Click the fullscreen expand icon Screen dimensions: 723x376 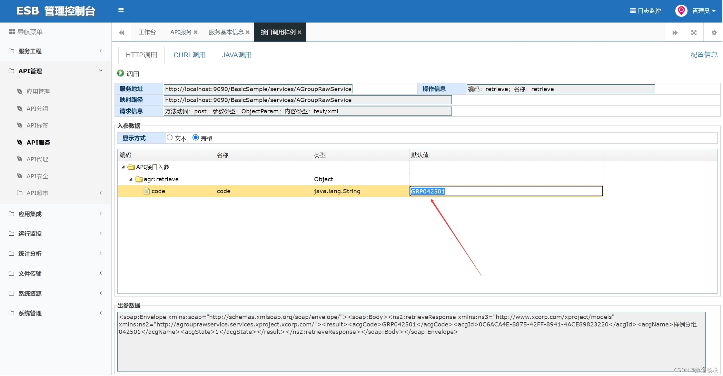(694, 33)
